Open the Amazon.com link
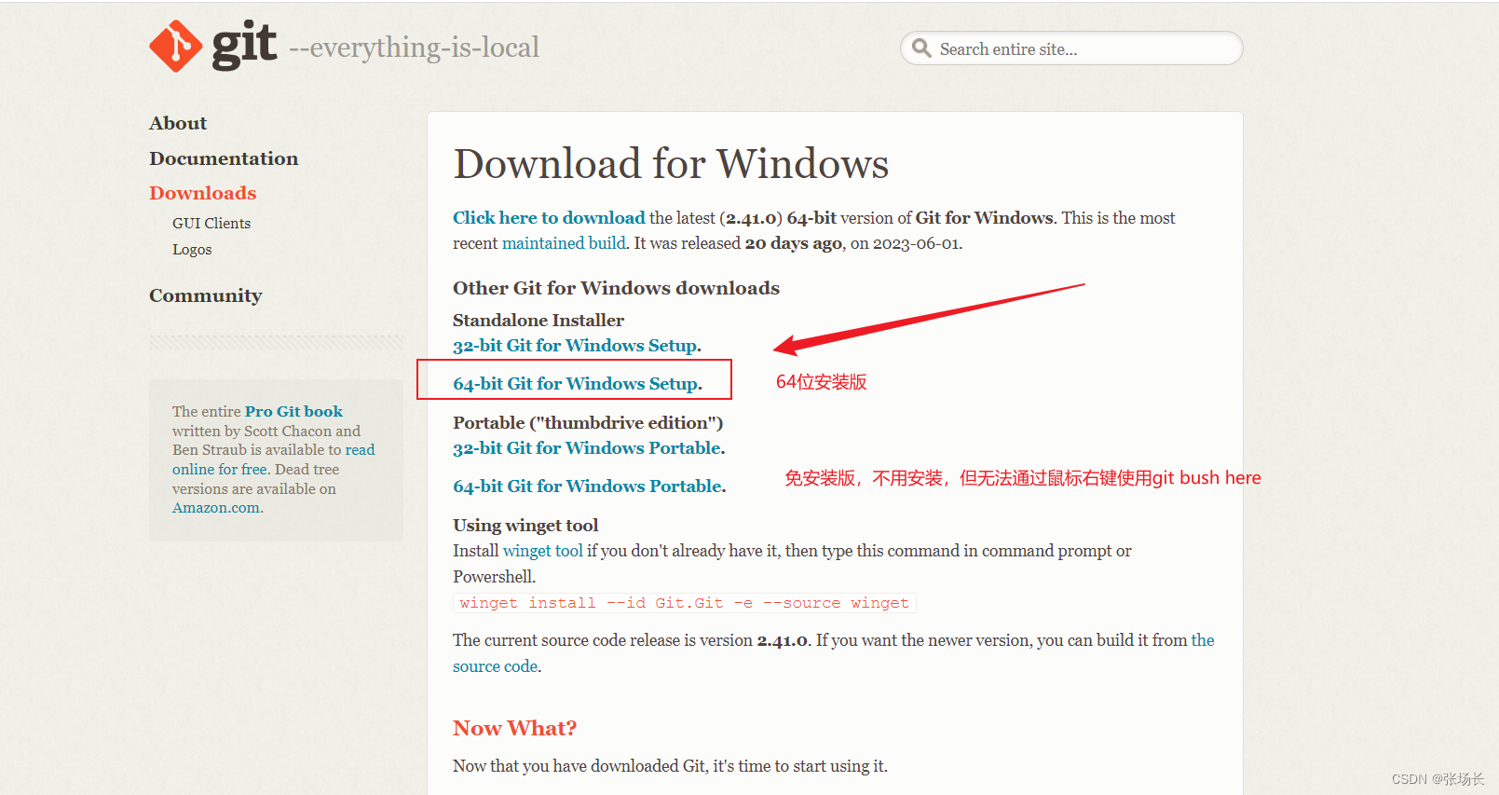The image size is (1499, 795). (216, 508)
